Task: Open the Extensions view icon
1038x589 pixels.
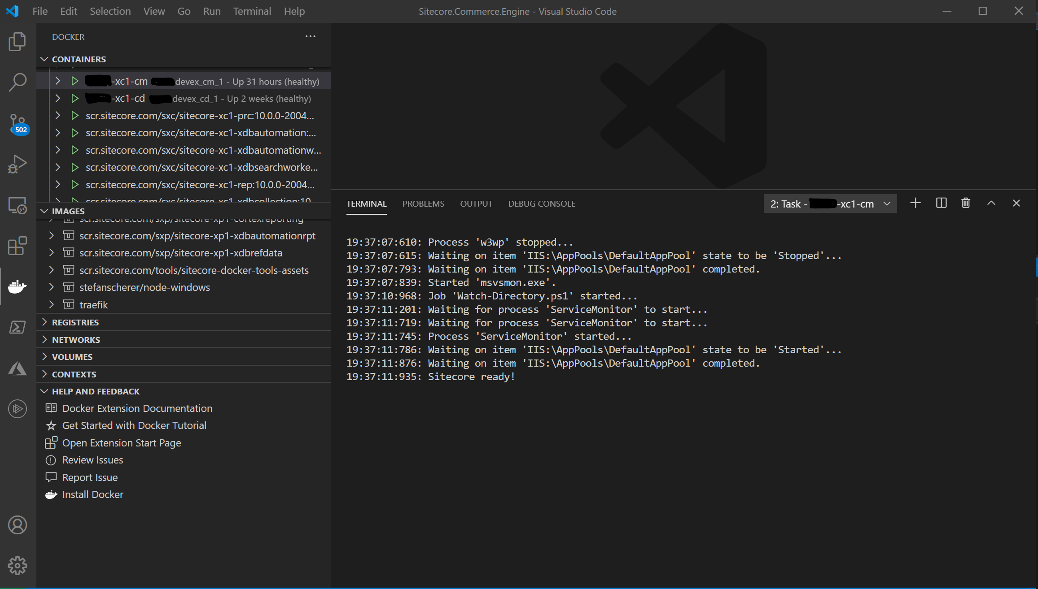Action: click(18, 246)
